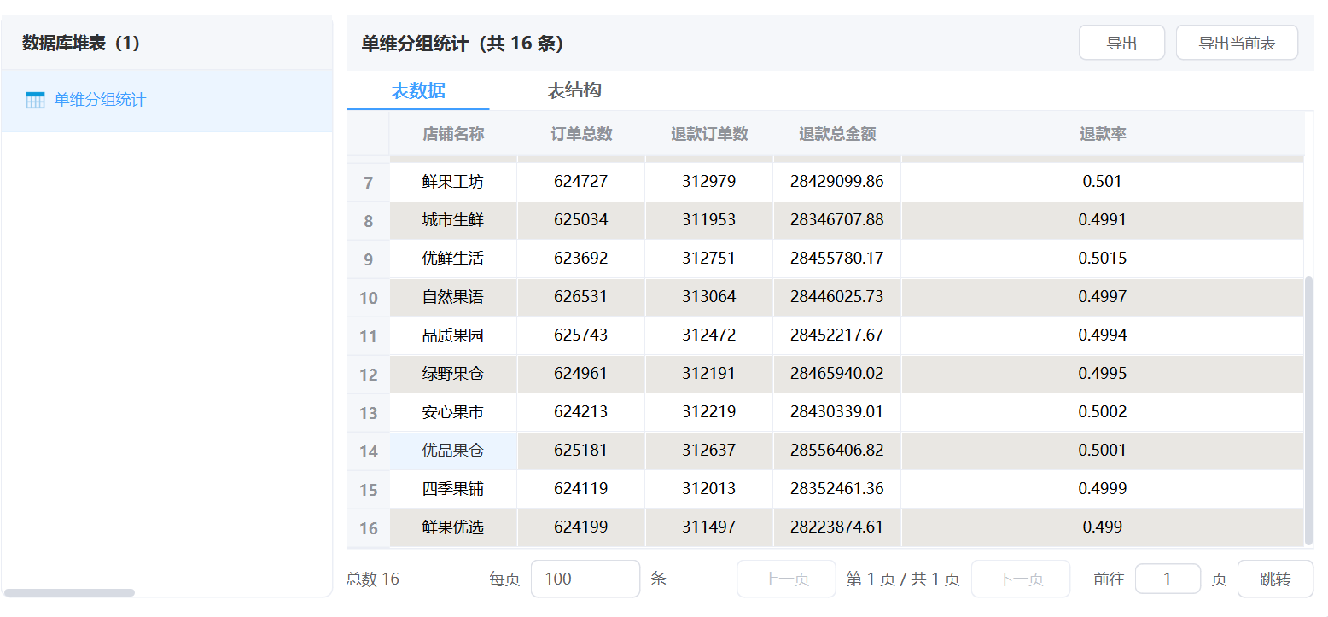Click row number 10 in the table
The height and width of the screenshot is (617, 1328).
[368, 298]
